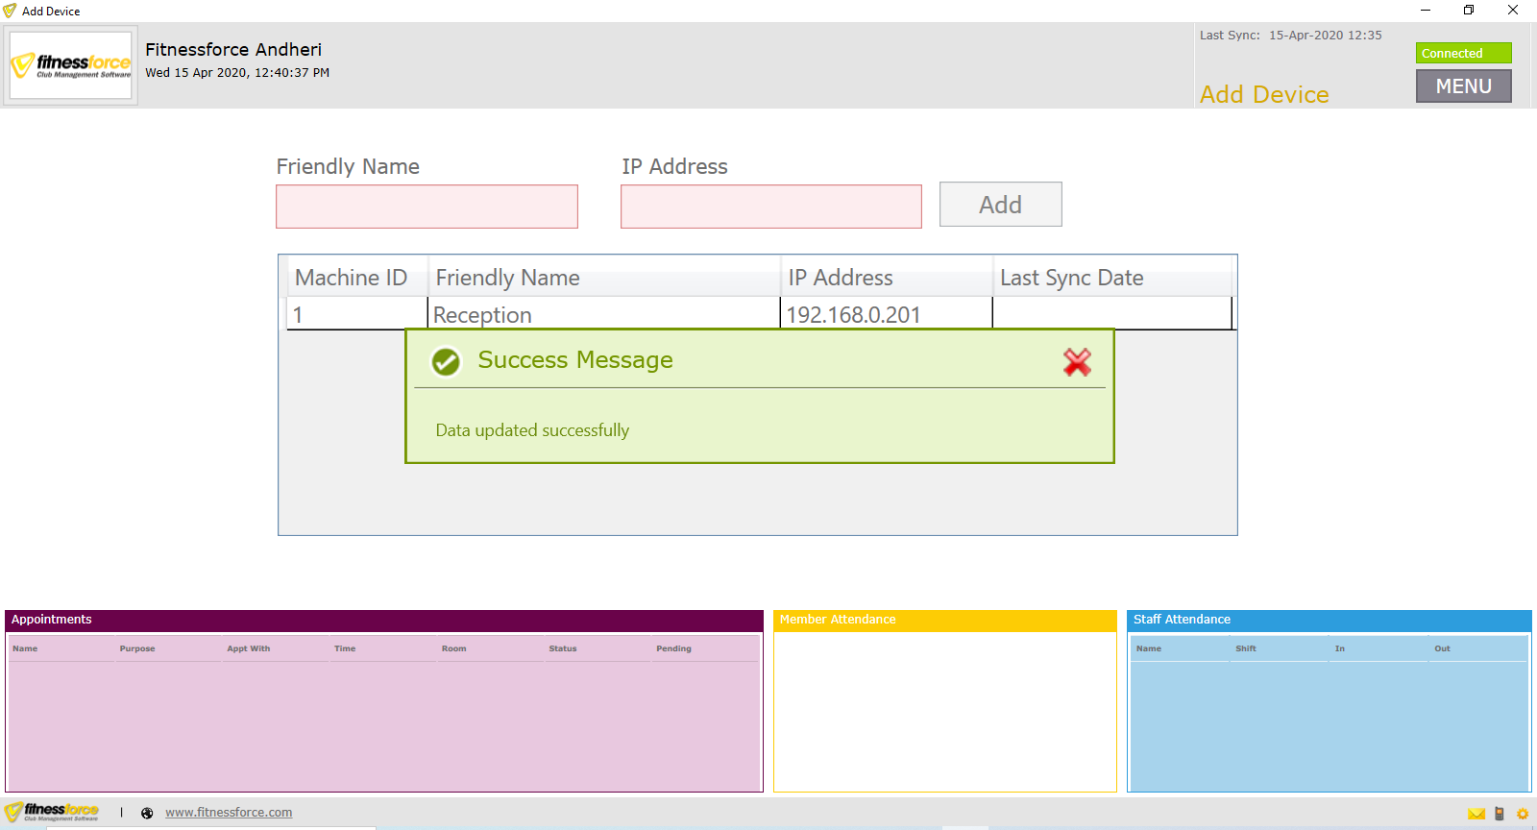The height and width of the screenshot is (830, 1537).
Task: Open the www.fitnessforce.com link
Action: pos(229,813)
